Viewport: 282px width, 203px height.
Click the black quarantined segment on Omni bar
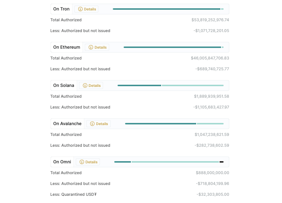pyautogui.click(x=221, y=162)
